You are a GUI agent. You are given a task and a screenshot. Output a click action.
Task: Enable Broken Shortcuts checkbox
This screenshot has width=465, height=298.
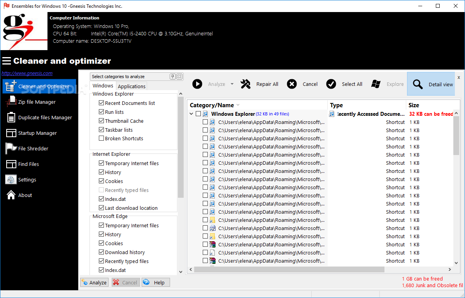point(102,138)
